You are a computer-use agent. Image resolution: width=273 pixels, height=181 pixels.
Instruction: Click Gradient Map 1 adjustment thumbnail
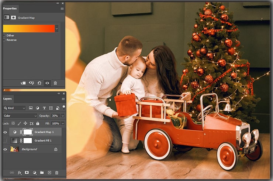click(x=15, y=132)
